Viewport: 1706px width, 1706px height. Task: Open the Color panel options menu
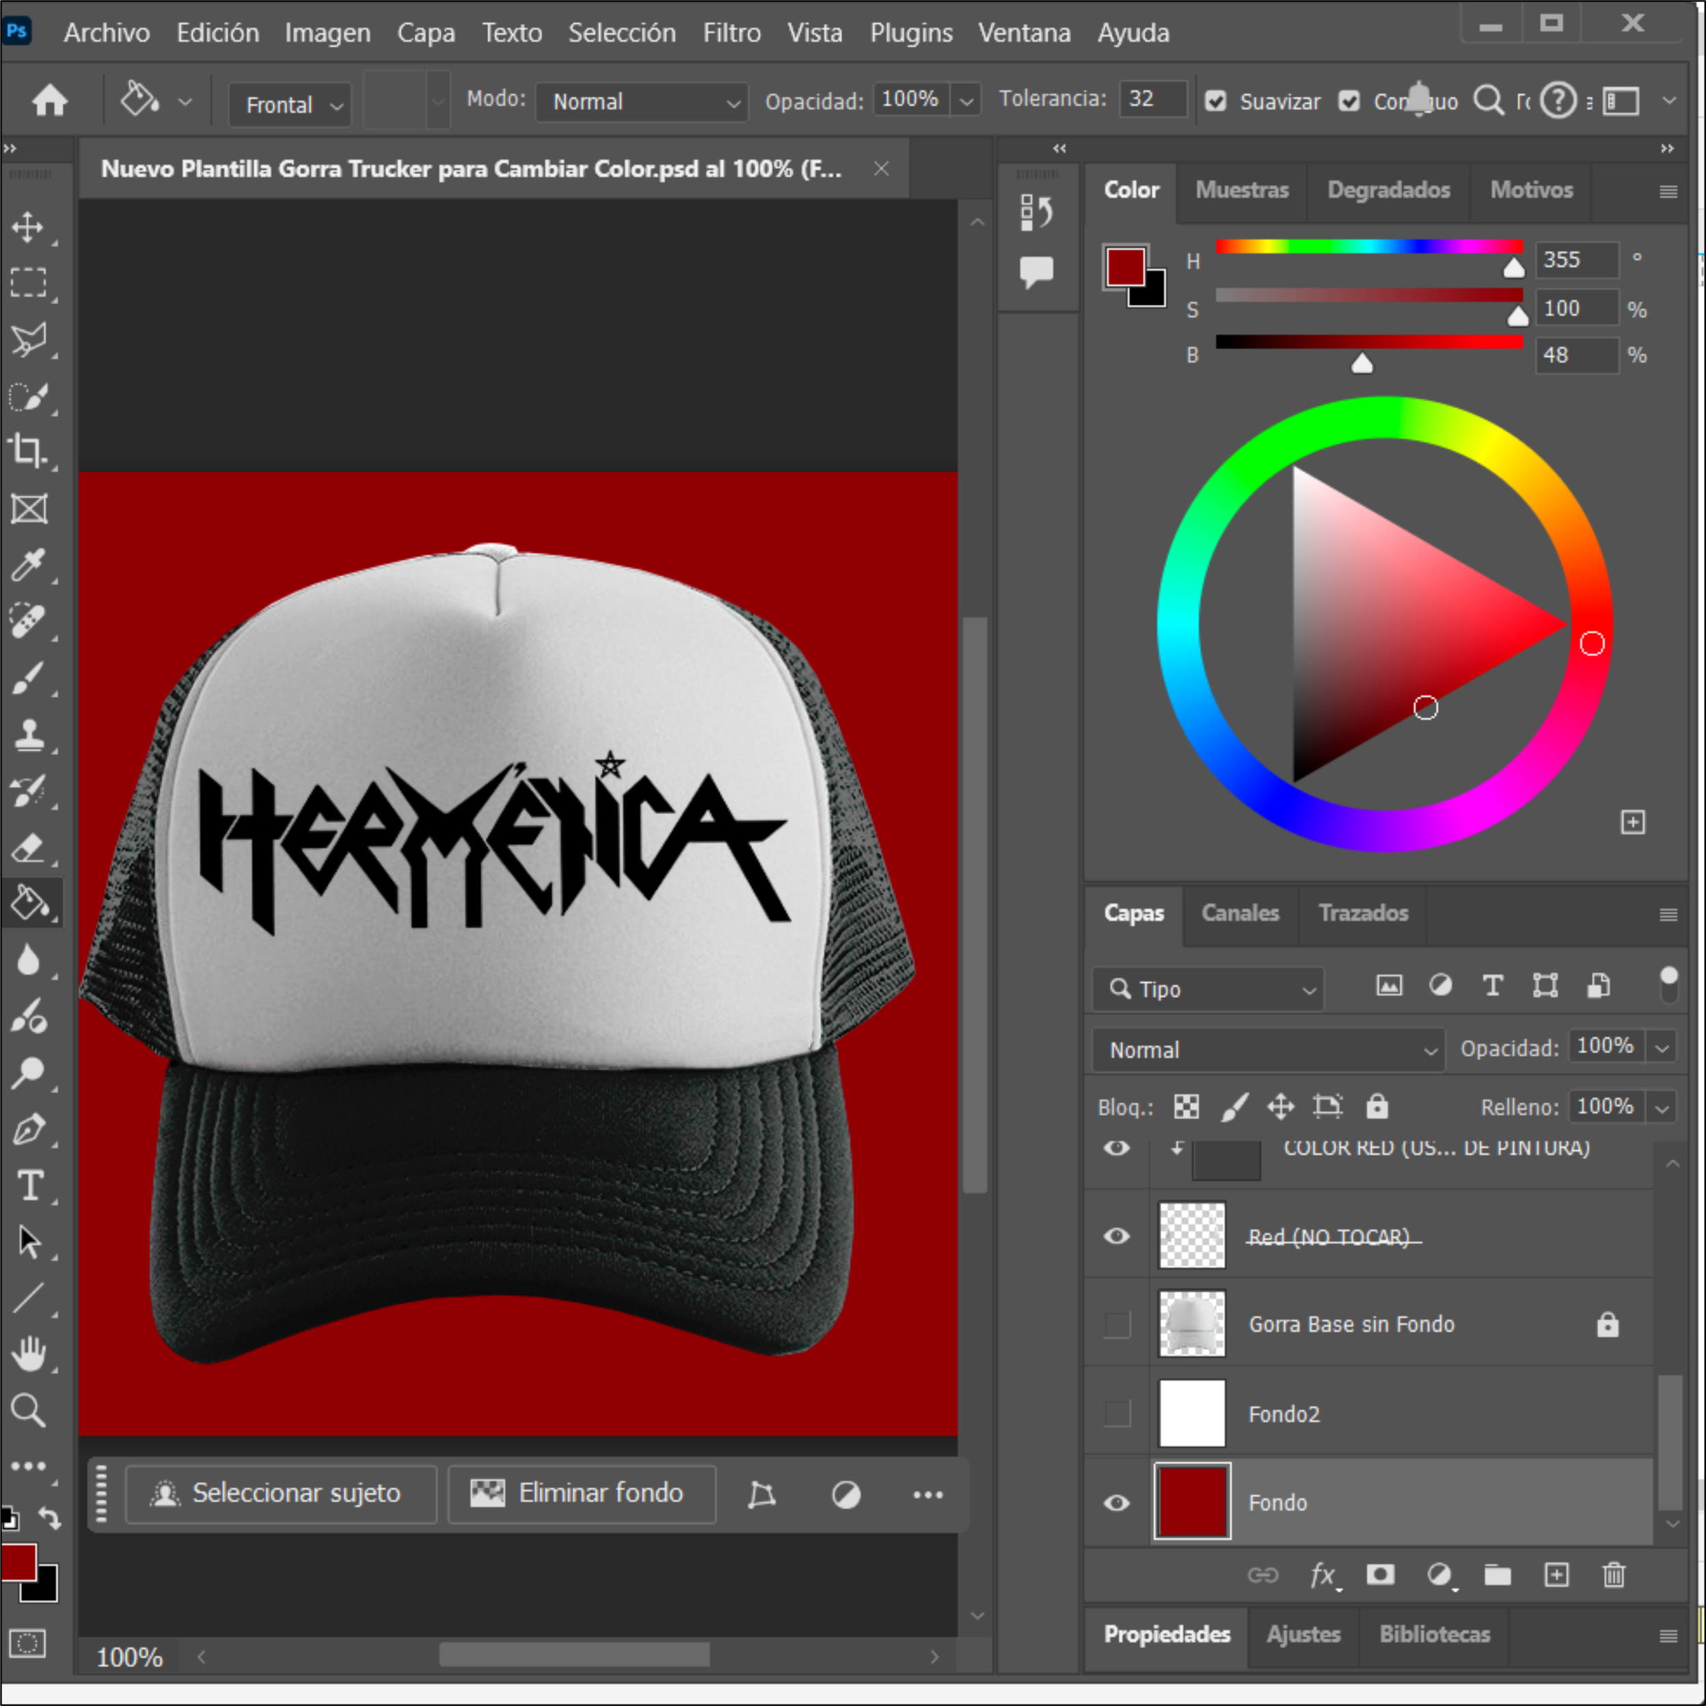click(1668, 191)
